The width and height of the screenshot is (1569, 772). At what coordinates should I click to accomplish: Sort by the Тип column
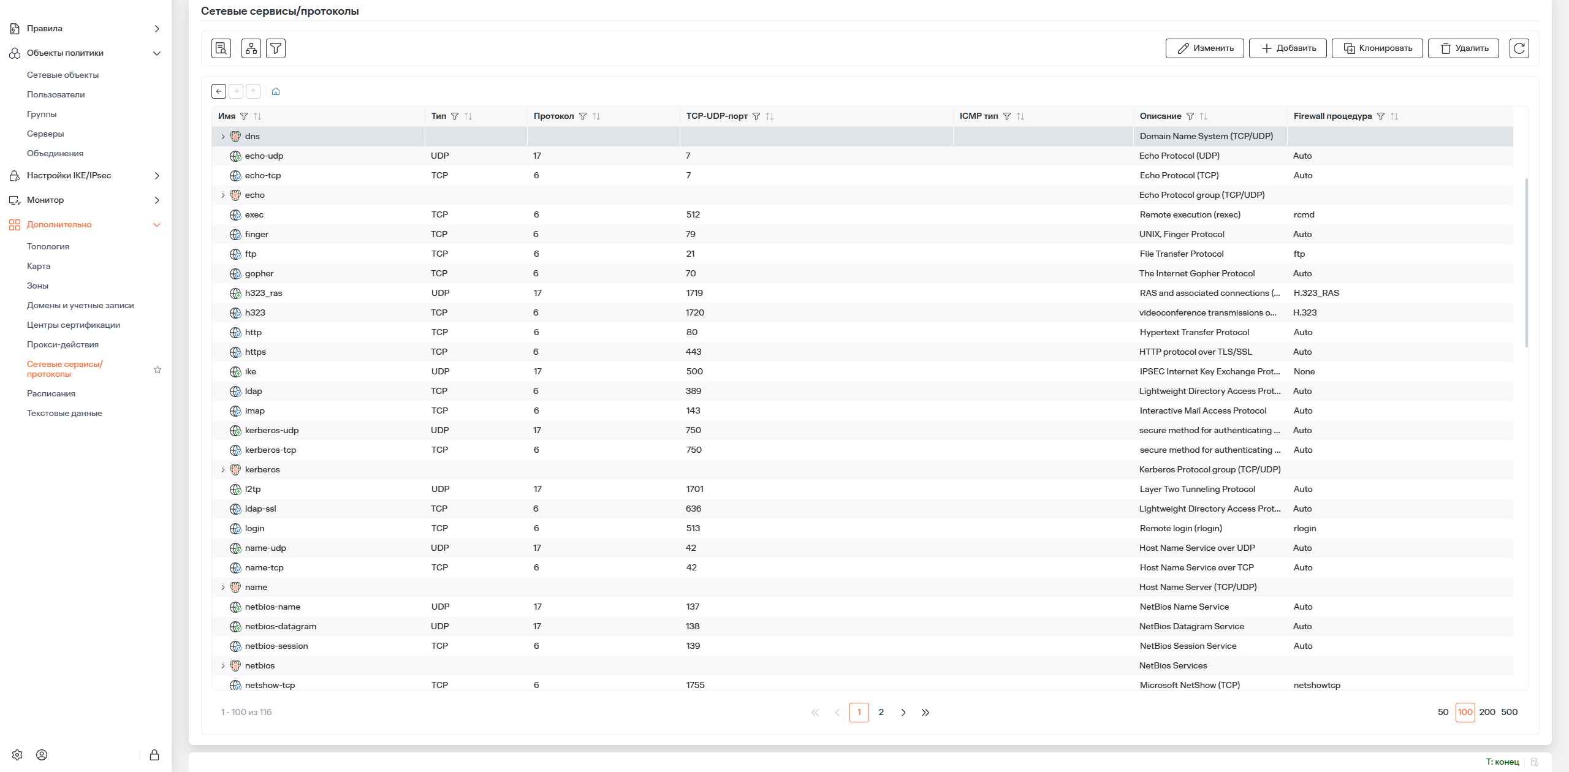pos(468,116)
